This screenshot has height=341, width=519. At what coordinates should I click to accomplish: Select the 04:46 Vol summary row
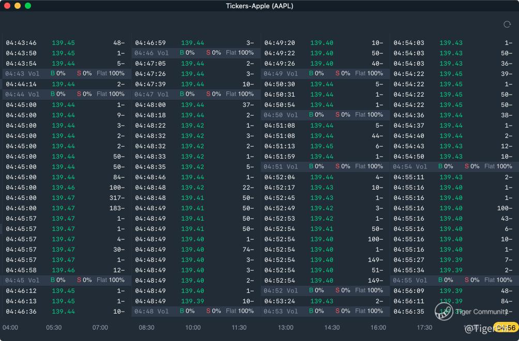pyautogui.click(x=196, y=53)
